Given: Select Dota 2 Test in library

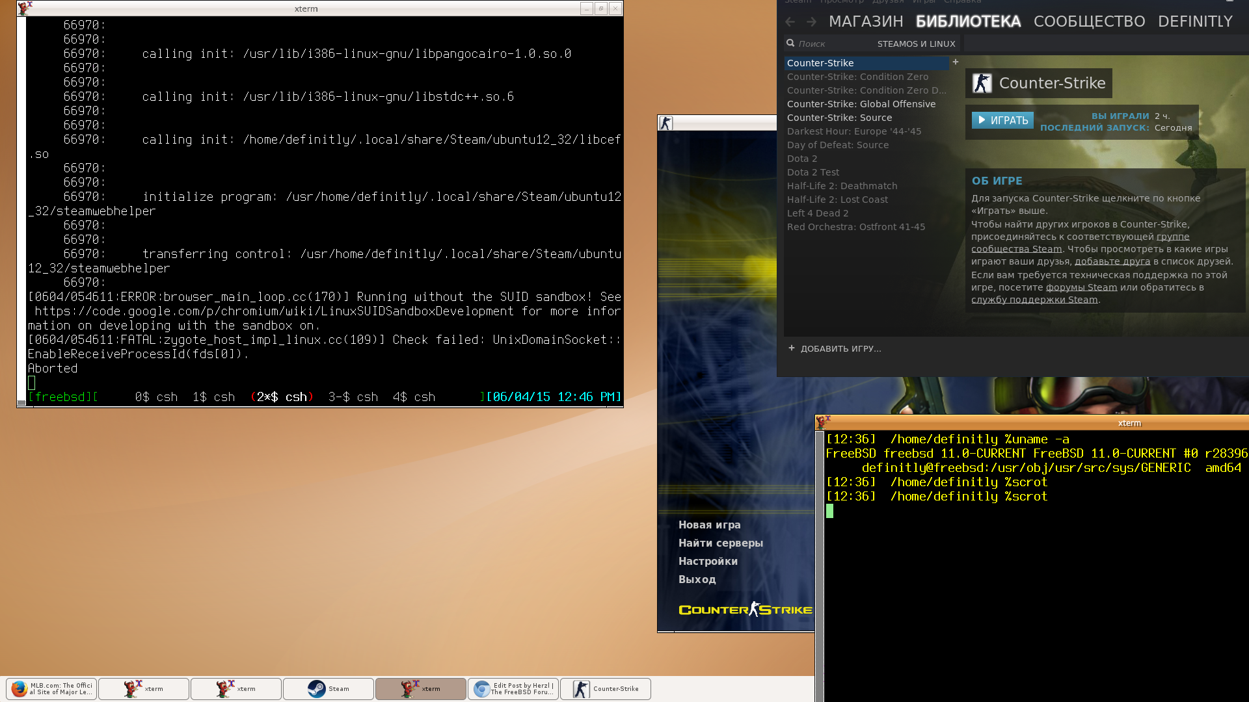Looking at the screenshot, I should (x=866, y=172).
